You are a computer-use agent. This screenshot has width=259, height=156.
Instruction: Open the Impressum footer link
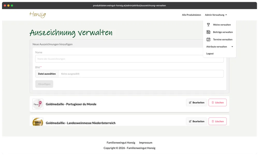point(146,143)
